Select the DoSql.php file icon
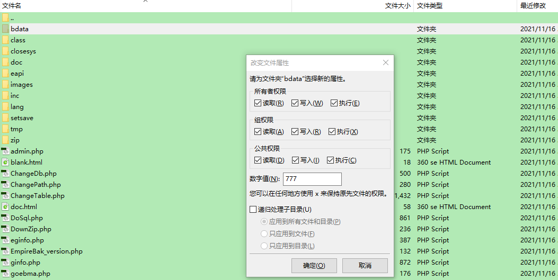Screen dimensions: 558x280 click(5, 218)
